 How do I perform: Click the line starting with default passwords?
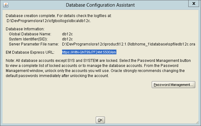pyautogui.click(x=57, y=76)
